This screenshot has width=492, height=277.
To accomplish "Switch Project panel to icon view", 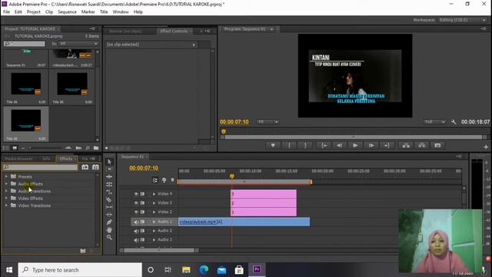I will (x=15, y=148).
